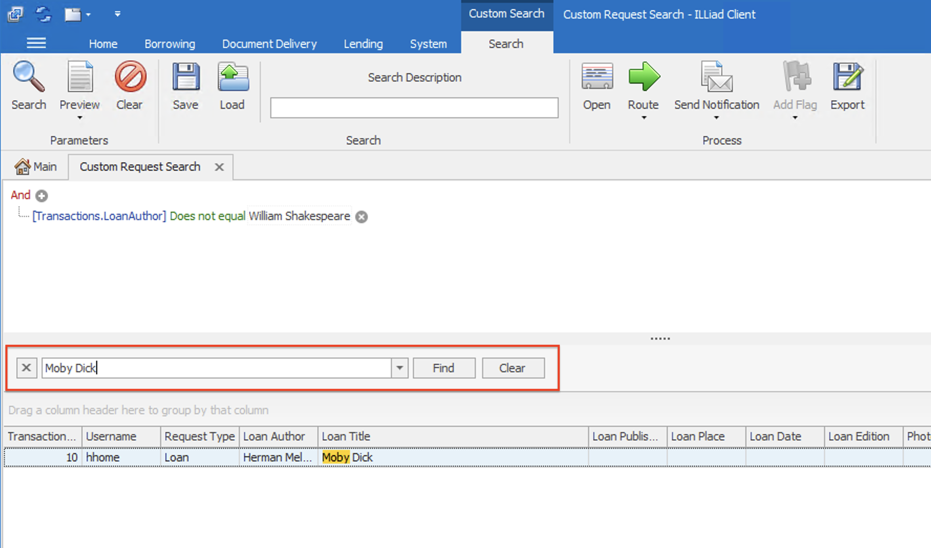
Task: Remove the William Shakespeare filter condition
Action: coord(361,216)
